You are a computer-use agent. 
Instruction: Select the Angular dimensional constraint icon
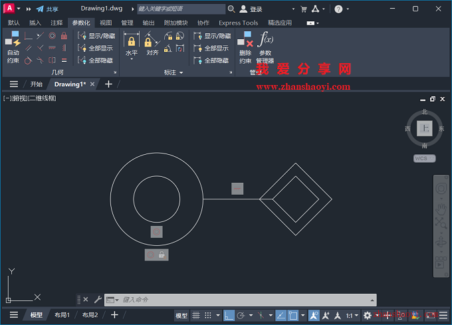(168, 48)
